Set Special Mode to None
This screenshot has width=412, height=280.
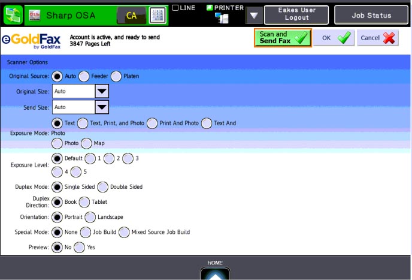point(57,233)
